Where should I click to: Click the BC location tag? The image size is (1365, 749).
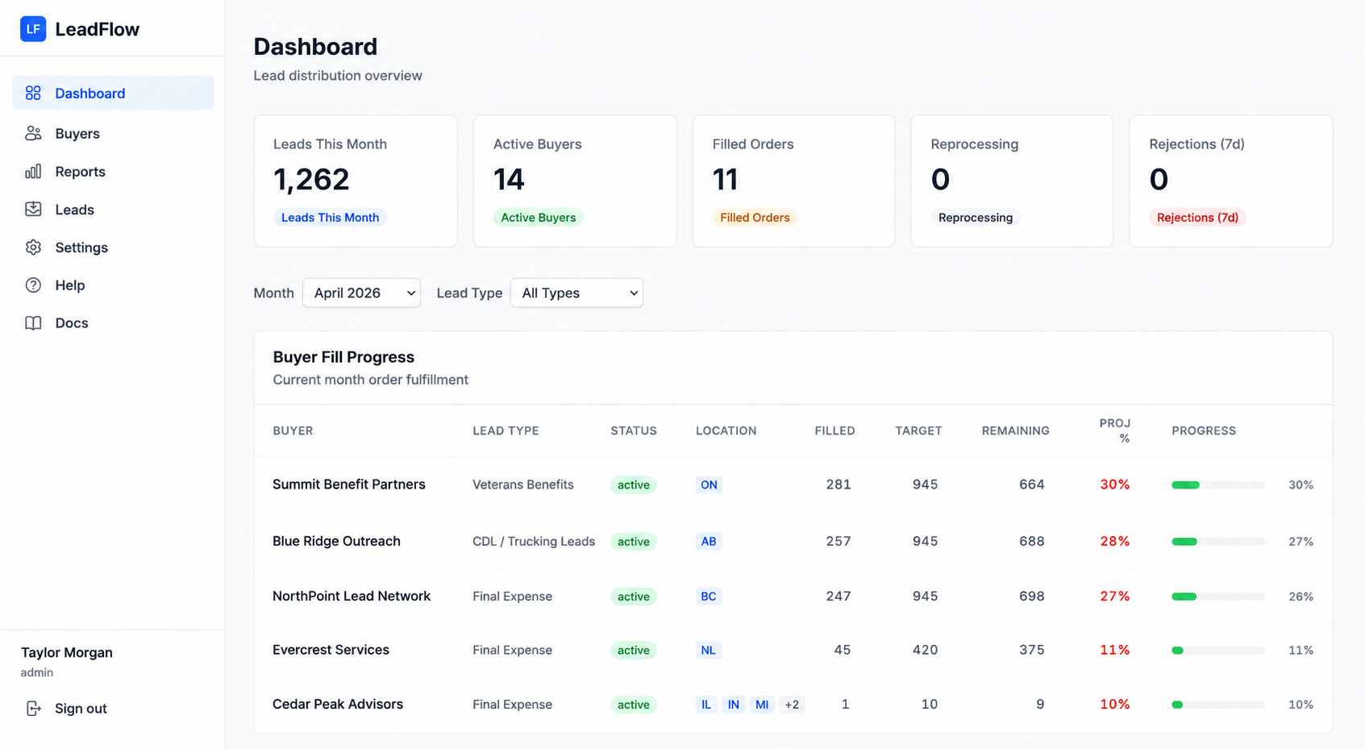pos(709,597)
